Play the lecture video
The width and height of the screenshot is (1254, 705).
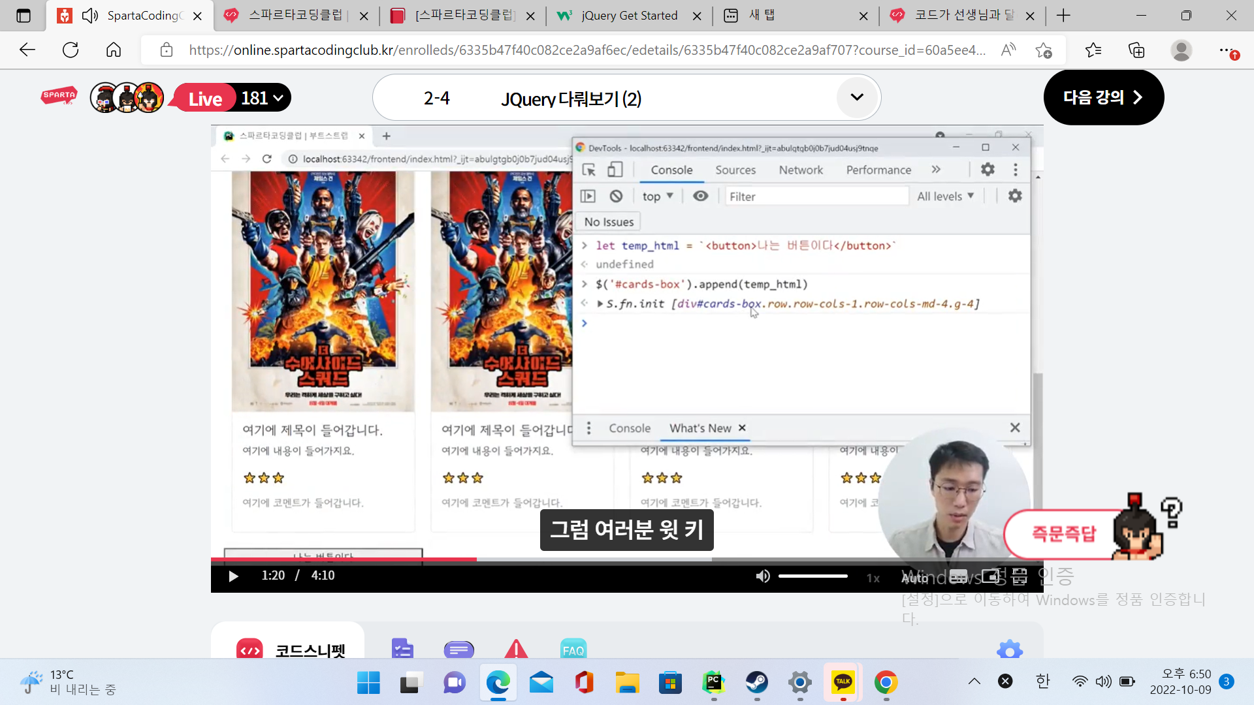click(x=233, y=576)
